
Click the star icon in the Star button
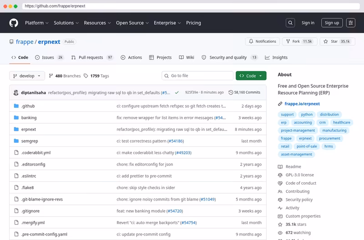[326, 41]
